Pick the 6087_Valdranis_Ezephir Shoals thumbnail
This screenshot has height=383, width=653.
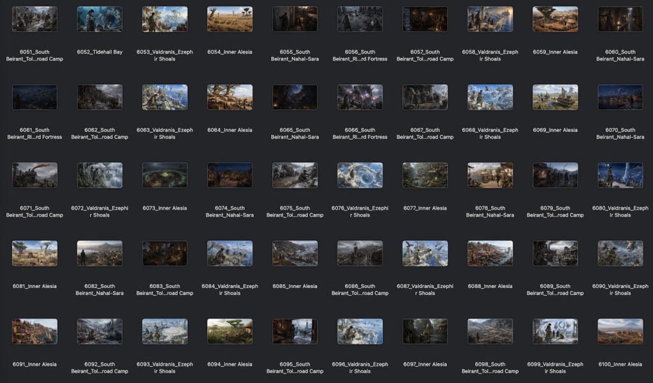pos(425,253)
